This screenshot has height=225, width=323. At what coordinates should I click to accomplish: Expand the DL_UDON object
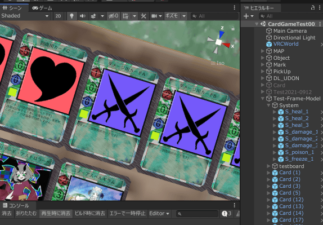tap(263, 78)
